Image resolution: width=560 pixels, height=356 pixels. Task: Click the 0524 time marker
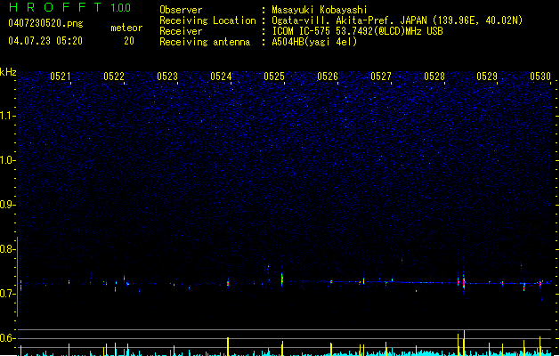(221, 76)
